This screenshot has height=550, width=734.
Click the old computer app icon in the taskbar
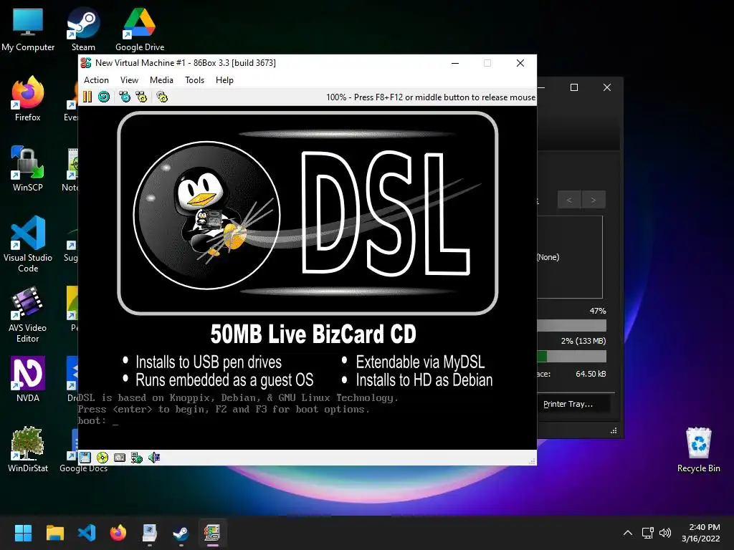[x=149, y=533]
